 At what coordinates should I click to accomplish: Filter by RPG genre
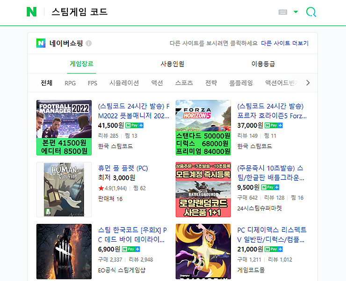(70, 83)
